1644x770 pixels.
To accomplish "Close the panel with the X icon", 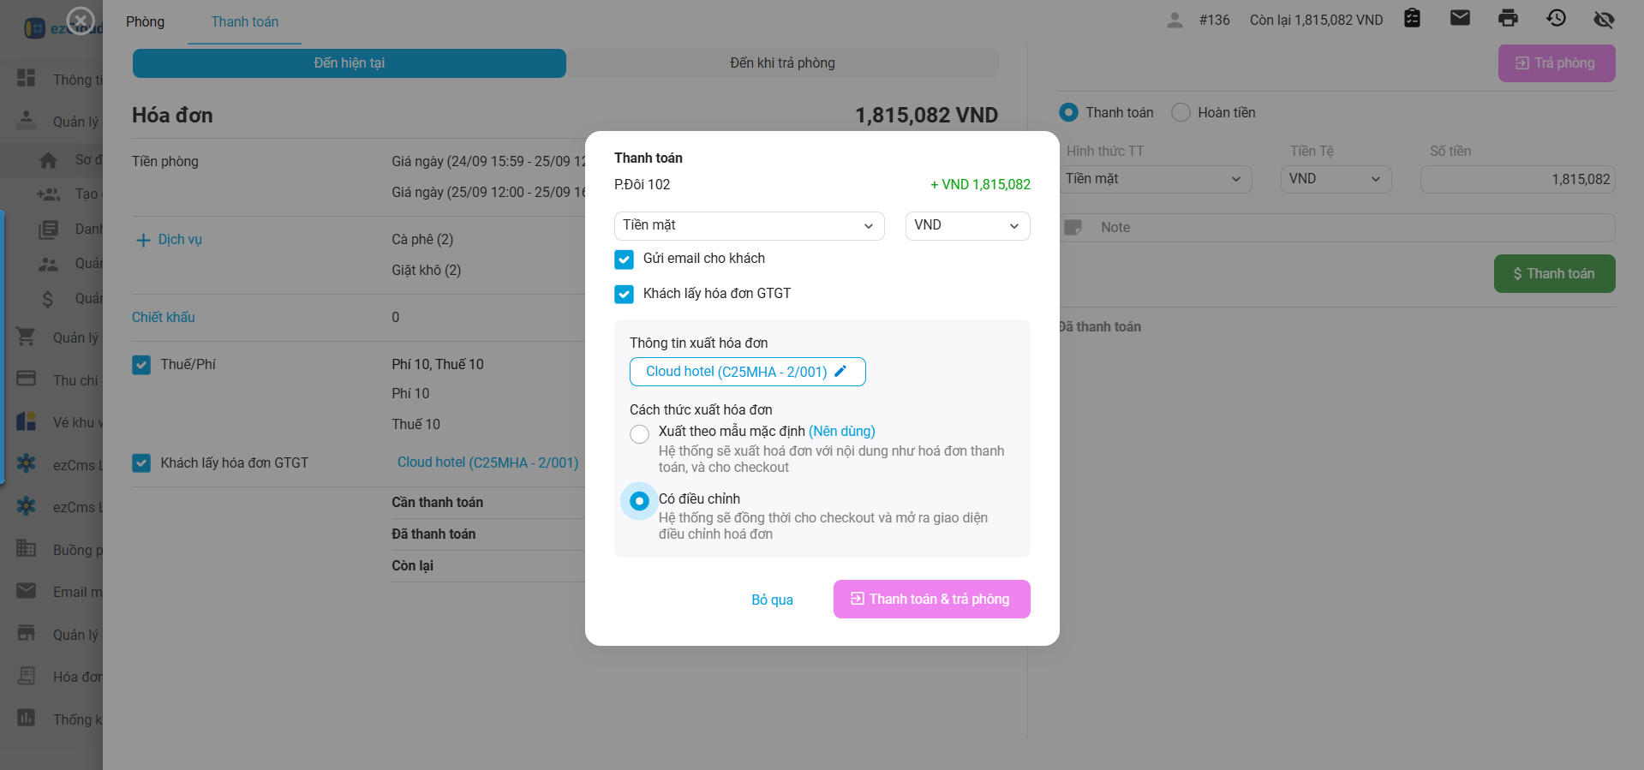I will point(81,21).
